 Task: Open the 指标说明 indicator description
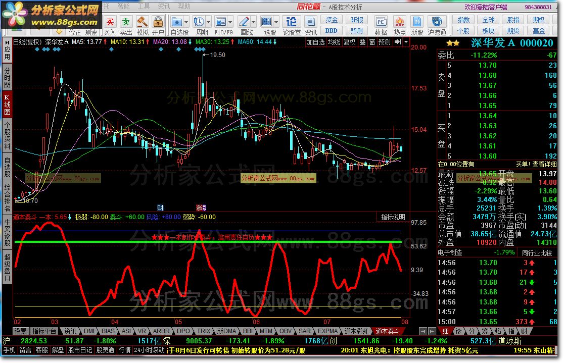393,217
